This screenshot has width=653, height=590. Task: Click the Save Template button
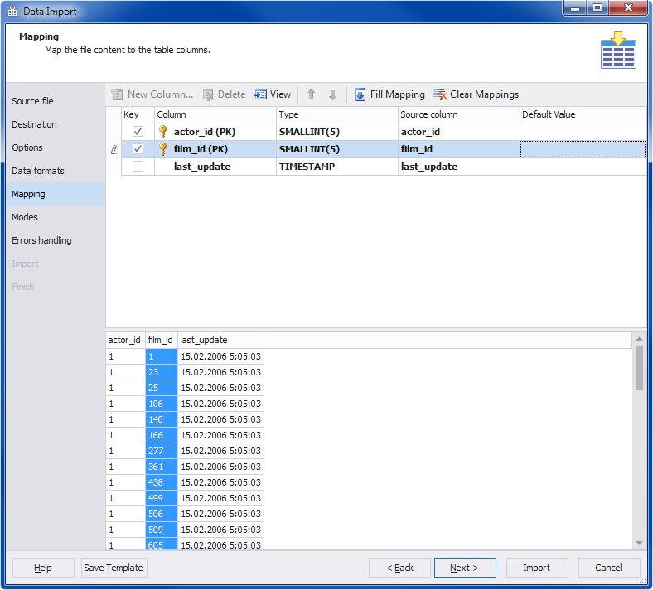click(114, 568)
